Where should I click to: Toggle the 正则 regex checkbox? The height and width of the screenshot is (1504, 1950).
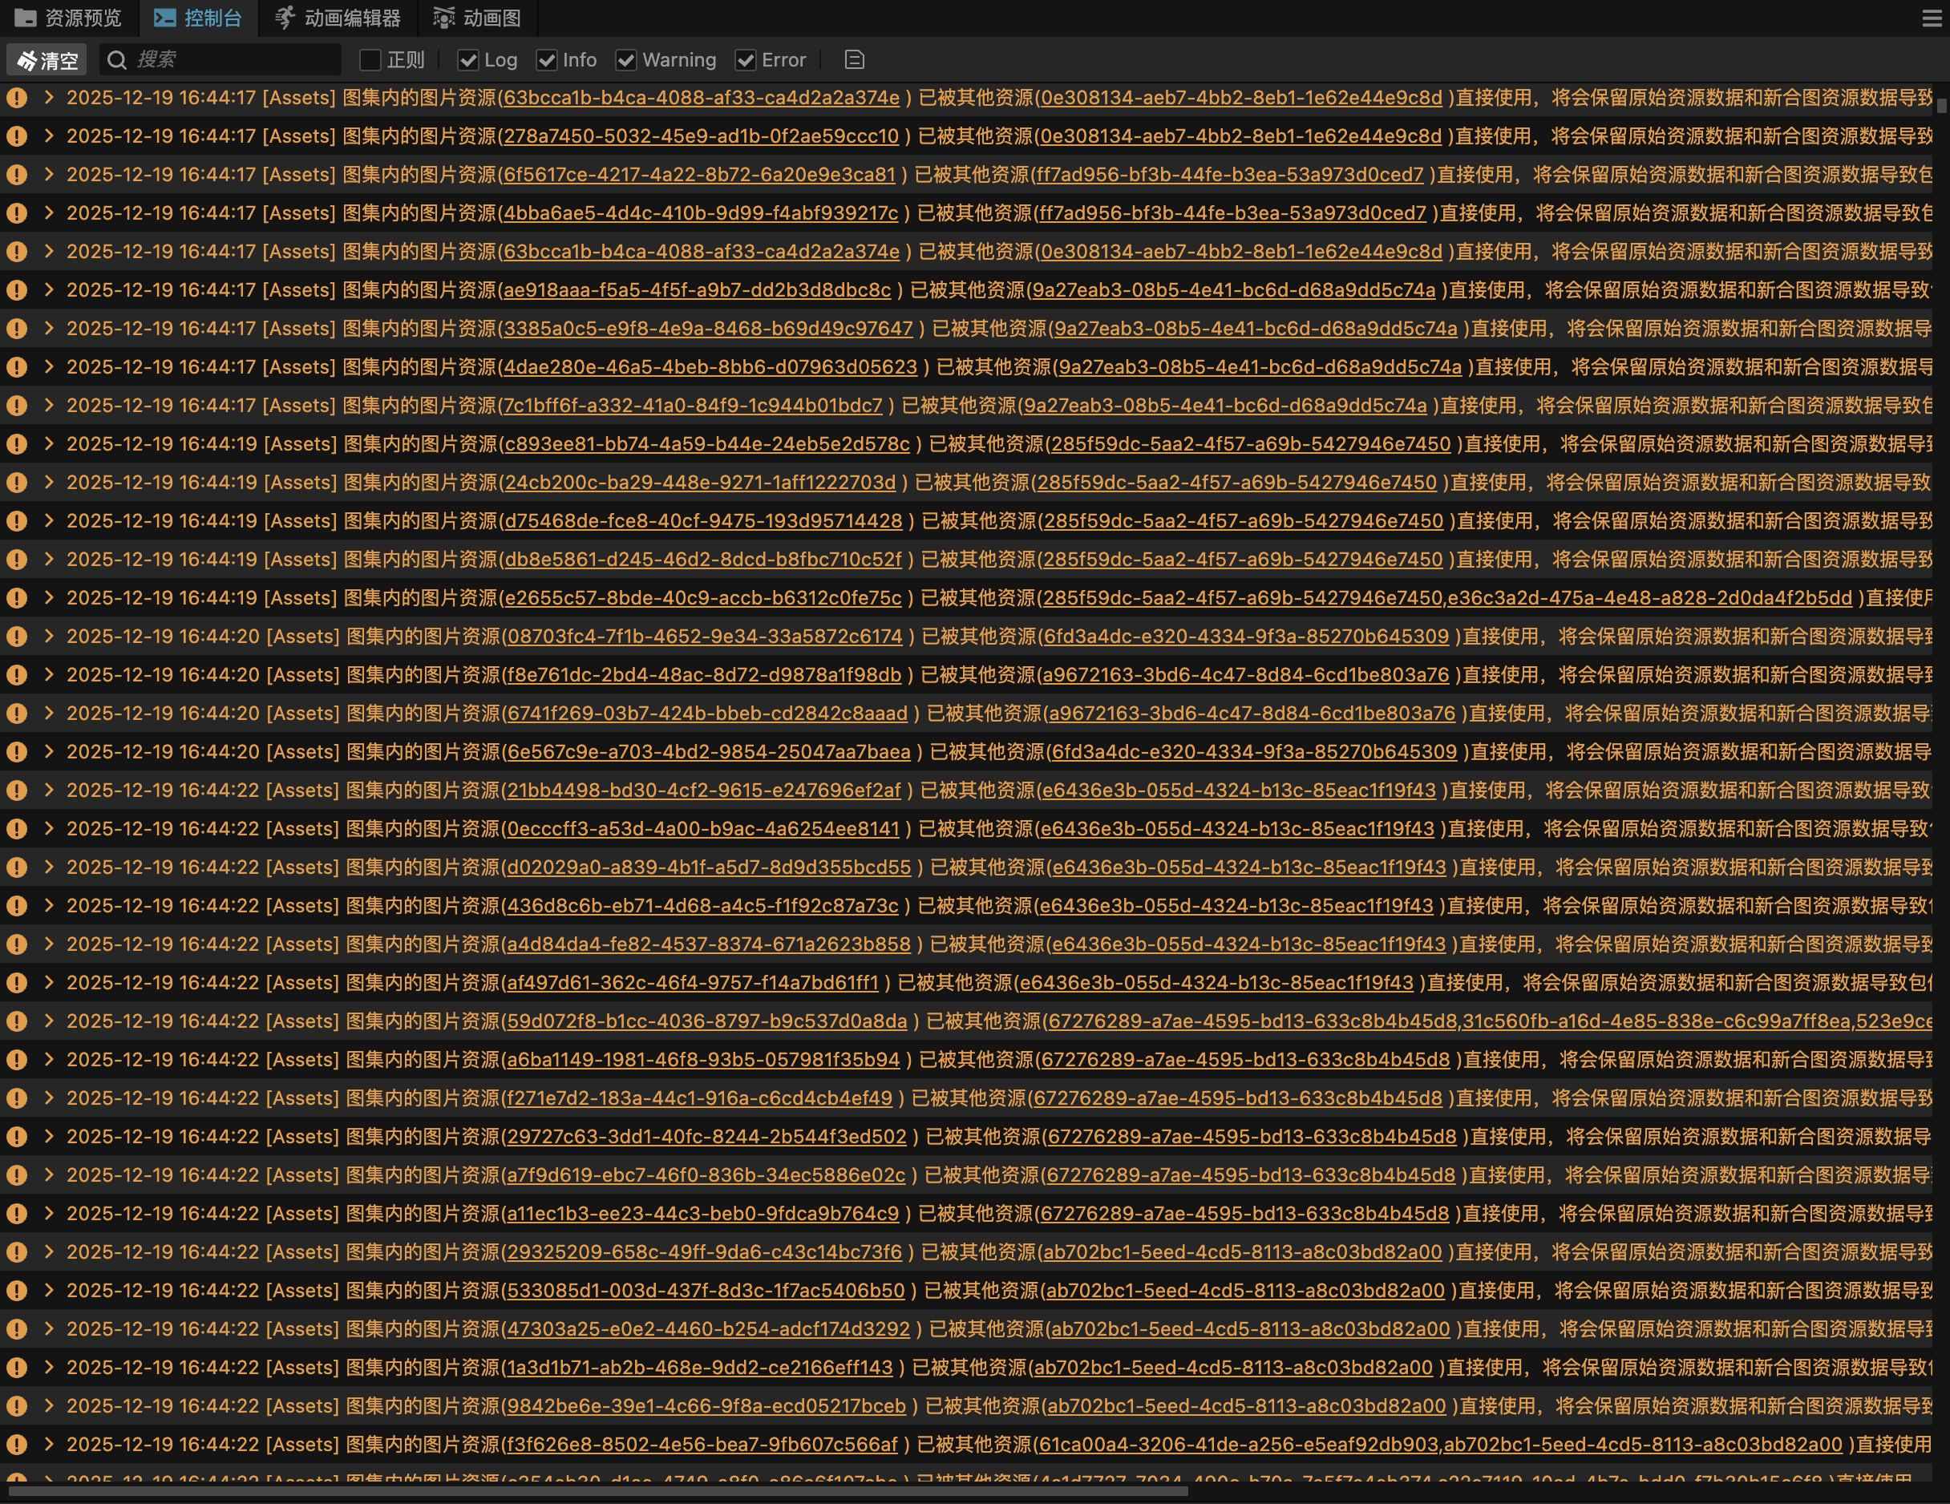pos(370,60)
